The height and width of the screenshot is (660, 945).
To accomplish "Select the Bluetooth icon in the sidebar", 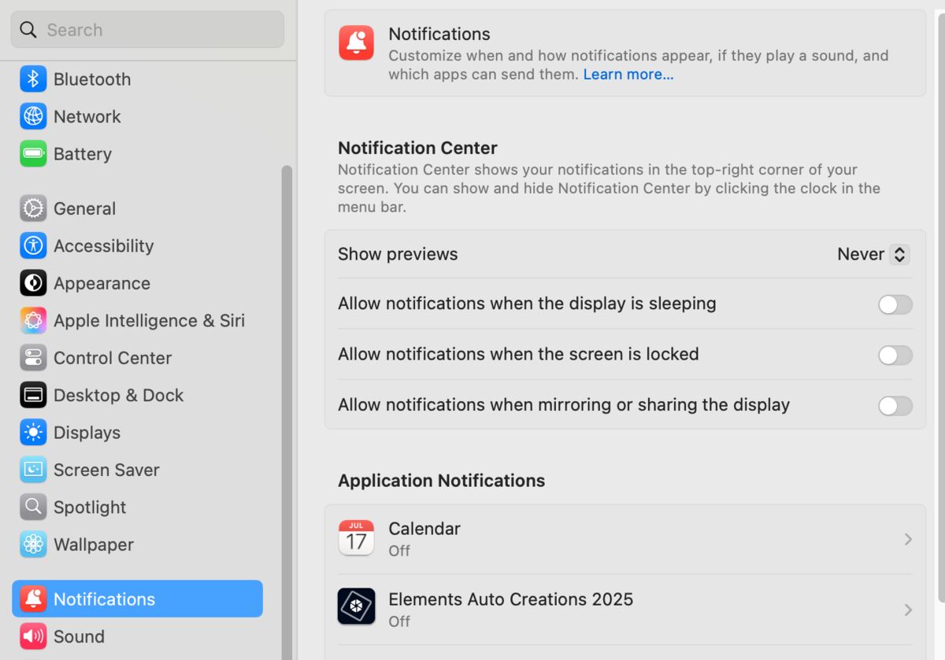I will click(33, 79).
